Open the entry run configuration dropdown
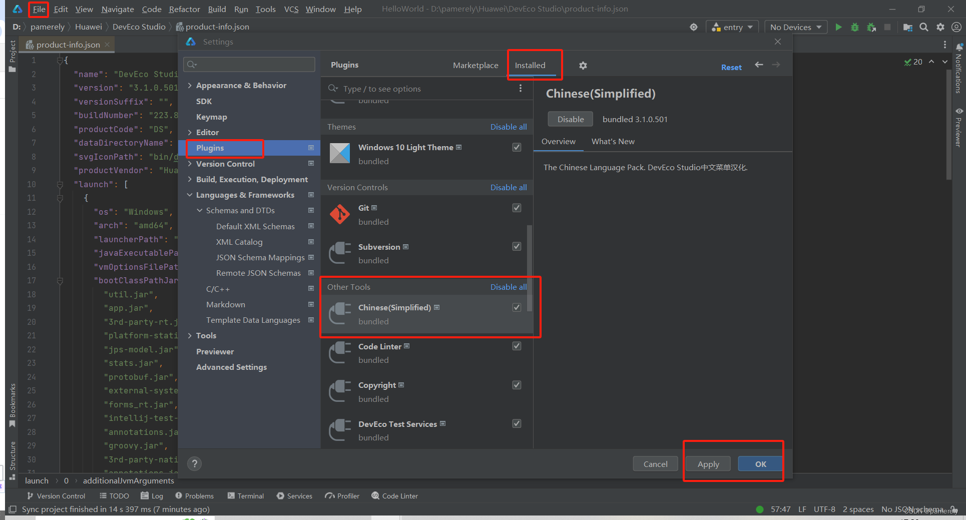966x520 pixels. point(732,27)
